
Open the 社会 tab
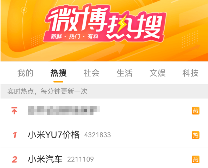[x=91, y=73]
